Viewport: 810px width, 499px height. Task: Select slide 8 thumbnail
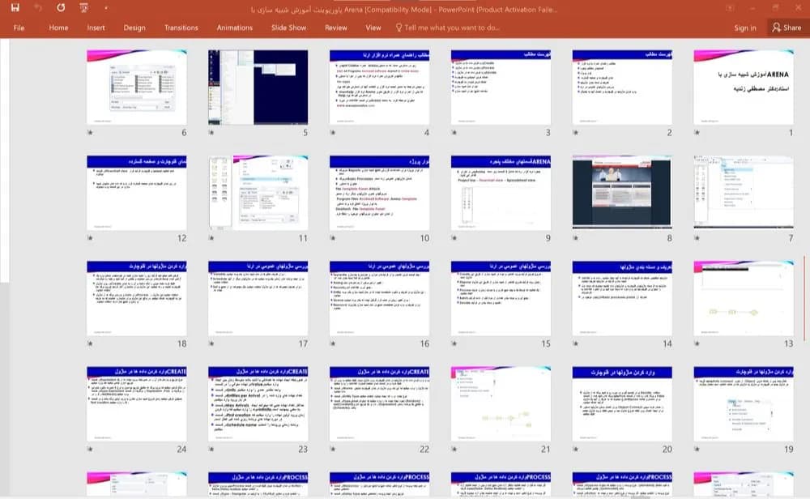(622, 192)
